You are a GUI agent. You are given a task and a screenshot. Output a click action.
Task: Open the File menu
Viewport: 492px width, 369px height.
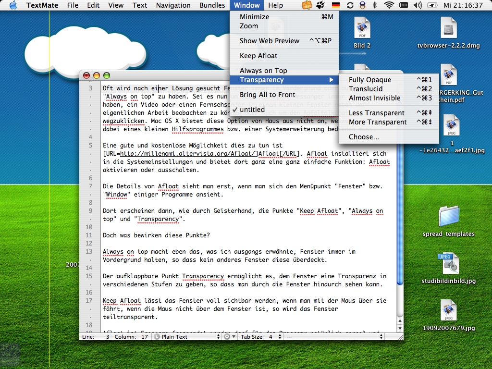pyautogui.click(x=73, y=5)
